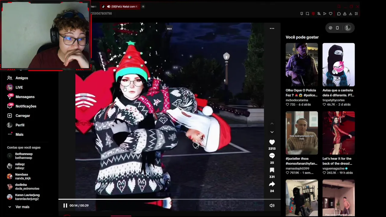Pause the video playback
This screenshot has width=386, height=217.
point(65,206)
